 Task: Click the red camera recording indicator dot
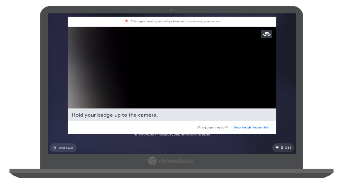127,21
